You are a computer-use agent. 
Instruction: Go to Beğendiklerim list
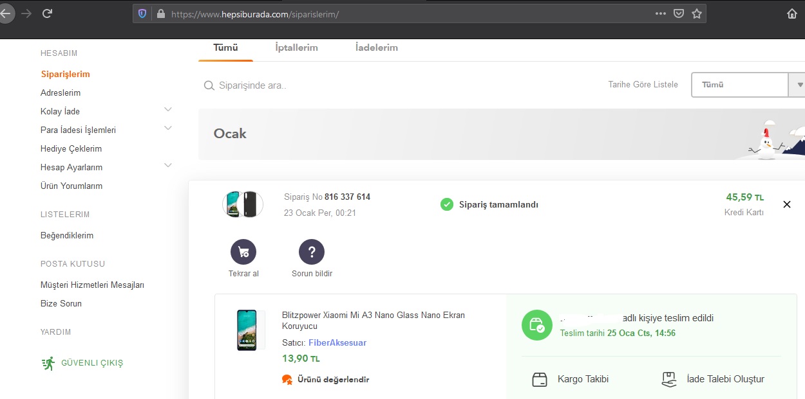coord(67,236)
